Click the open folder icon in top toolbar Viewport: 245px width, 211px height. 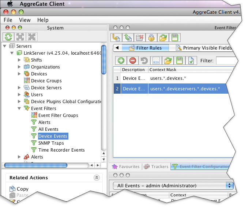tap(163, 38)
